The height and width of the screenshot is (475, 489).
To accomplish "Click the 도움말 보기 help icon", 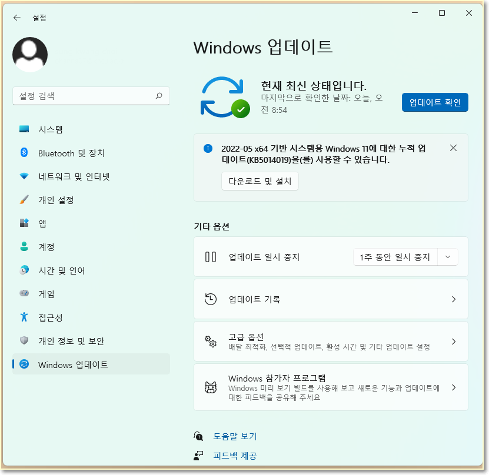I will pyautogui.click(x=198, y=436).
